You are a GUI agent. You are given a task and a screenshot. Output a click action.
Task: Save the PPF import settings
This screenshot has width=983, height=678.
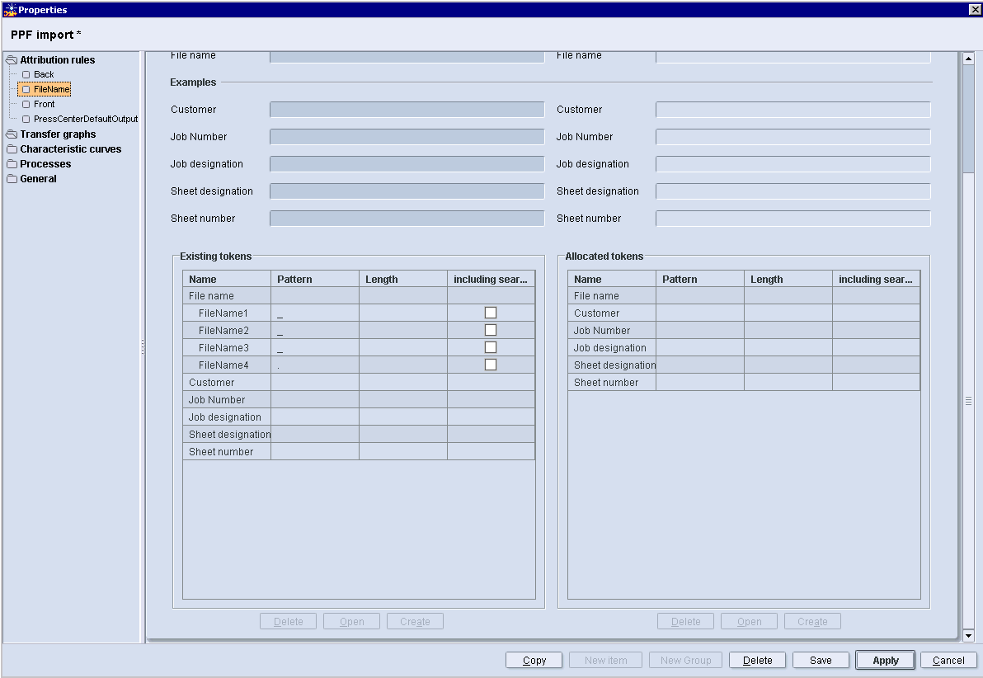(821, 660)
